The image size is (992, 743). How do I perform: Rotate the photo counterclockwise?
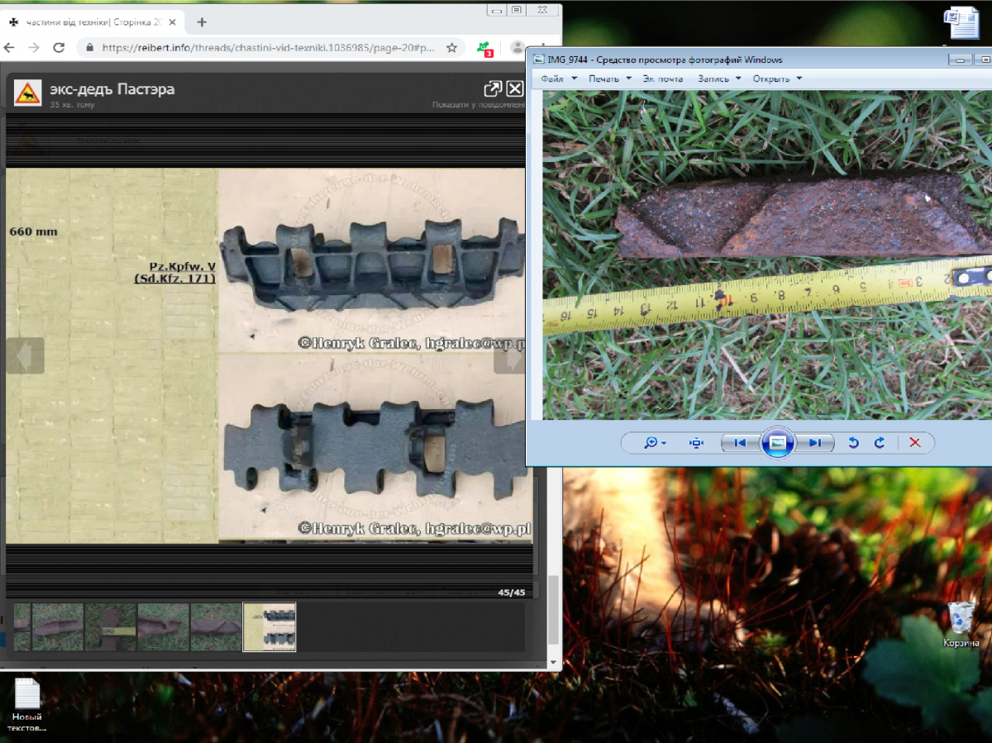pos(853,443)
